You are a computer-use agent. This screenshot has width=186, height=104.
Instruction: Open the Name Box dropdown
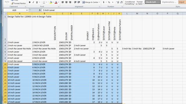(x=27, y=10)
